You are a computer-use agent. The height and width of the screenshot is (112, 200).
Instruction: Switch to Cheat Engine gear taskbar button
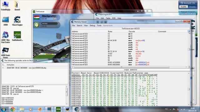coord(77,109)
